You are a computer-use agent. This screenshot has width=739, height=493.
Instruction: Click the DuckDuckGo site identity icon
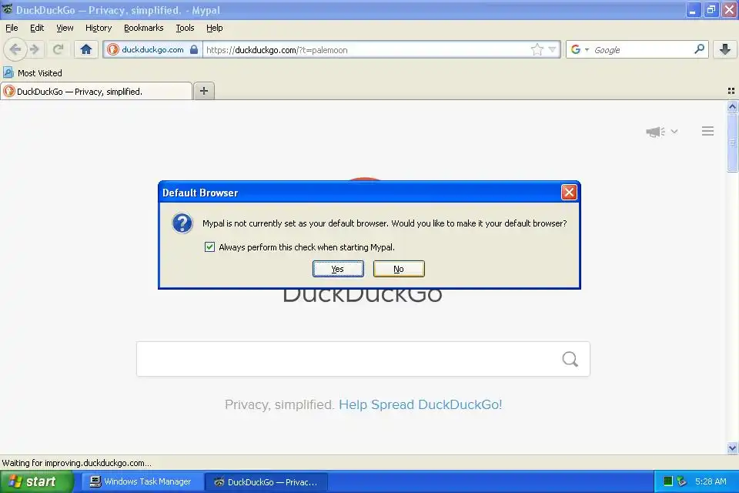(x=112, y=49)
